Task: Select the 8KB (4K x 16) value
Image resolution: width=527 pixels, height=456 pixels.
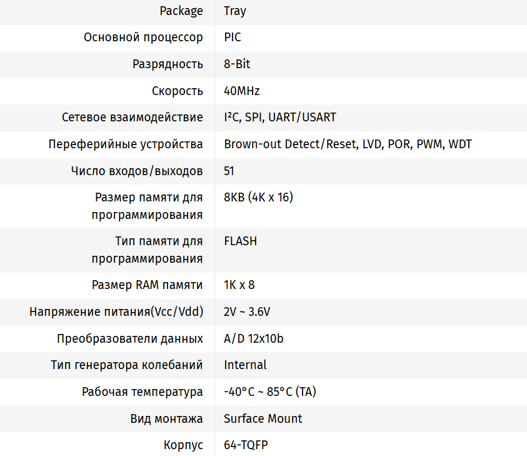Action: (x=258, y=197)
